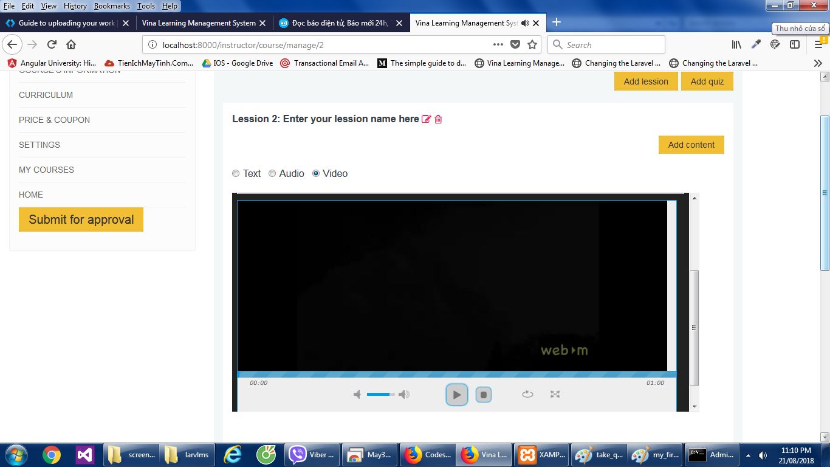830x467 pixels.
Task: Open page actions three-dot menu
Action: coord(498,44)
